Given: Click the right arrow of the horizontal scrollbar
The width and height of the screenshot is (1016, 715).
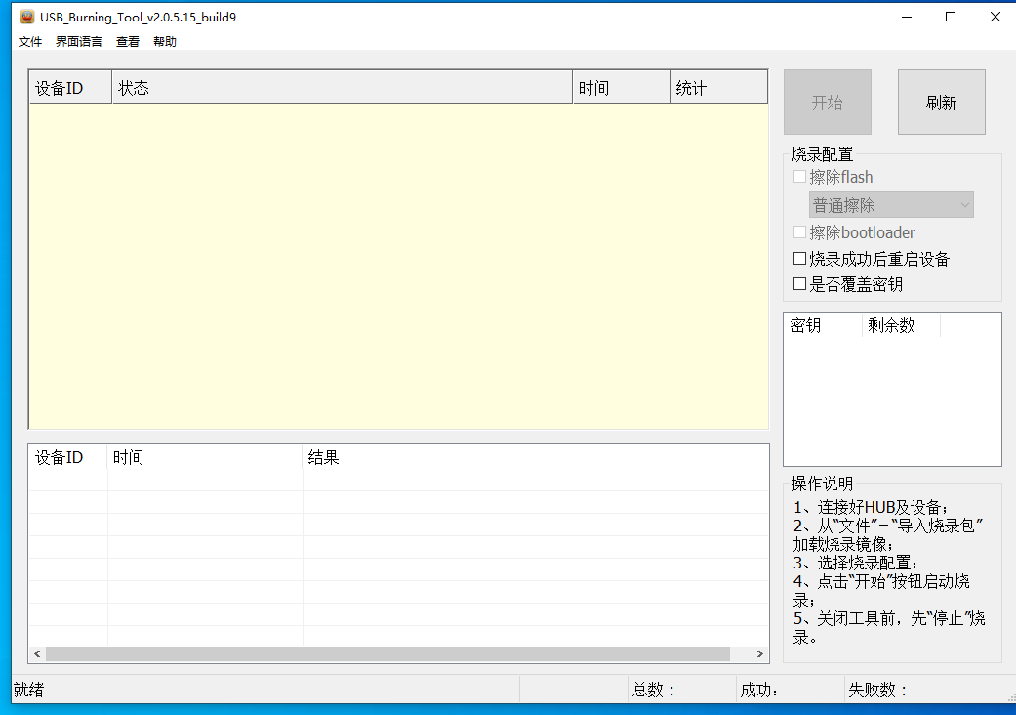Looking at the screenshot, I should tap(760, 654).
